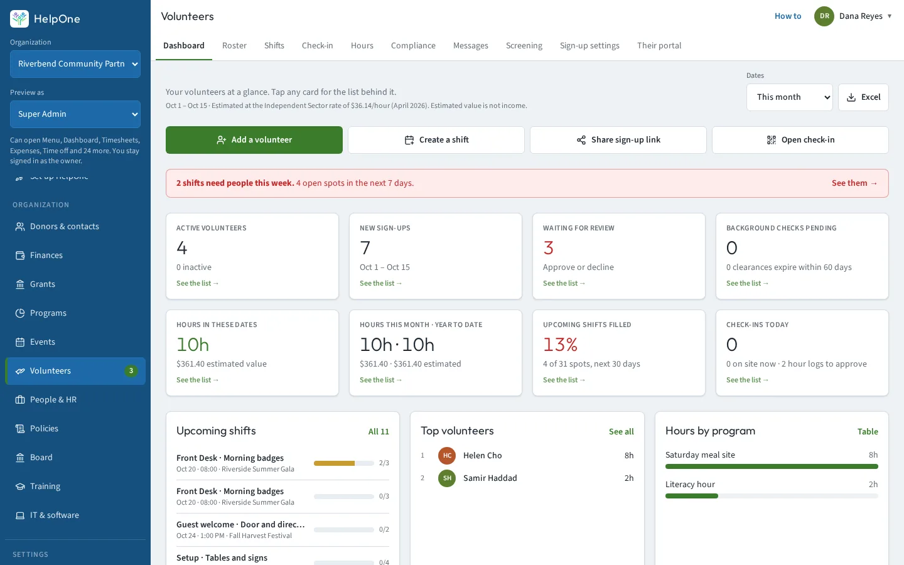The height and width of the screenshot is (565, 904).
Task: Click the QR code icon on Open check-in
Action: click(772, 140)
